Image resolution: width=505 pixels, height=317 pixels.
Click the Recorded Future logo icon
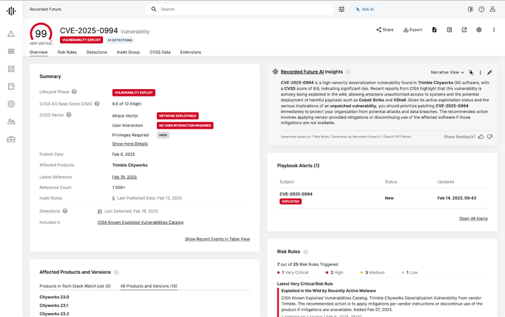tap(11, 11)
